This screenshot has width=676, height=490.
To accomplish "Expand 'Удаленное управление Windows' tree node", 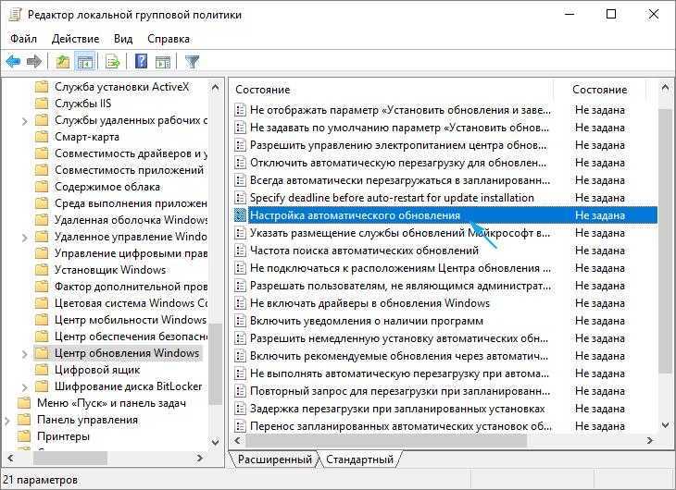I will [25, 238].
